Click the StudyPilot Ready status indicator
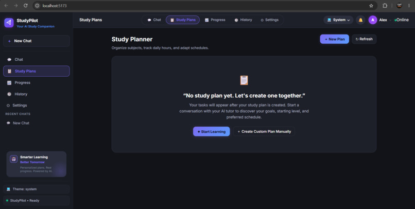The height and width of the screenshot is (209, 415). point(37,201)
